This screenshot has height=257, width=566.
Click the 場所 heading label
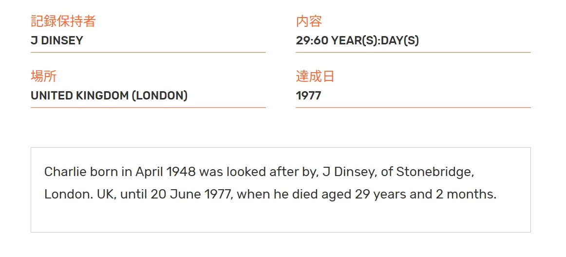click(43, 76)
